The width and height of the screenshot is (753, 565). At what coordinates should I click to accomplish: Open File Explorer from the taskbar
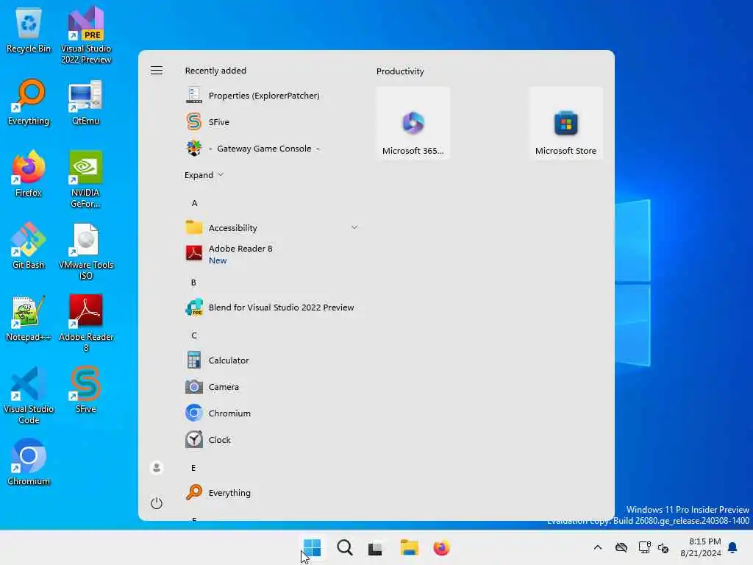coord(410,547)
